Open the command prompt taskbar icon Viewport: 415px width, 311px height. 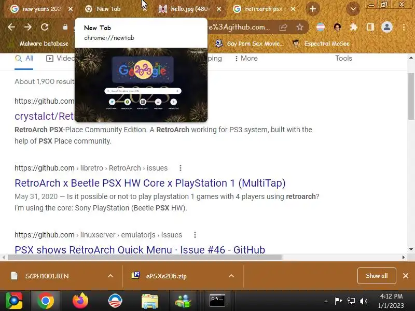click(217, 301)
